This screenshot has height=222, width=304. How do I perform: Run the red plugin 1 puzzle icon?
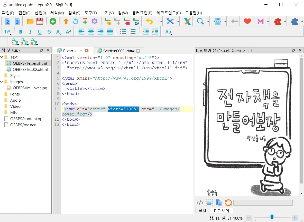coord(278,21)
